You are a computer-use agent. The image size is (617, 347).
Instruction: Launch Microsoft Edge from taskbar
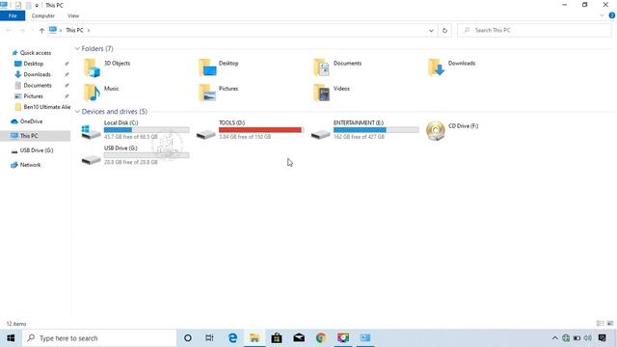(x=232, y=338)
